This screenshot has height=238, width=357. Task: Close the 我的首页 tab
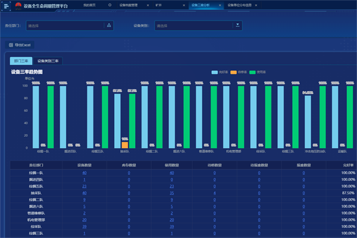pyautogui.click(x=109, y=4)
